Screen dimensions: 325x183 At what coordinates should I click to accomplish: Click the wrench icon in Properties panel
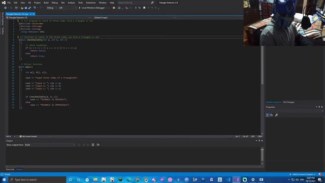tap(276, 115)
